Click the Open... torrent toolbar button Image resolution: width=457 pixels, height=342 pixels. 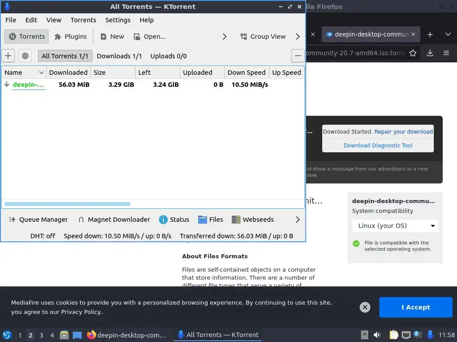point(150,37)
